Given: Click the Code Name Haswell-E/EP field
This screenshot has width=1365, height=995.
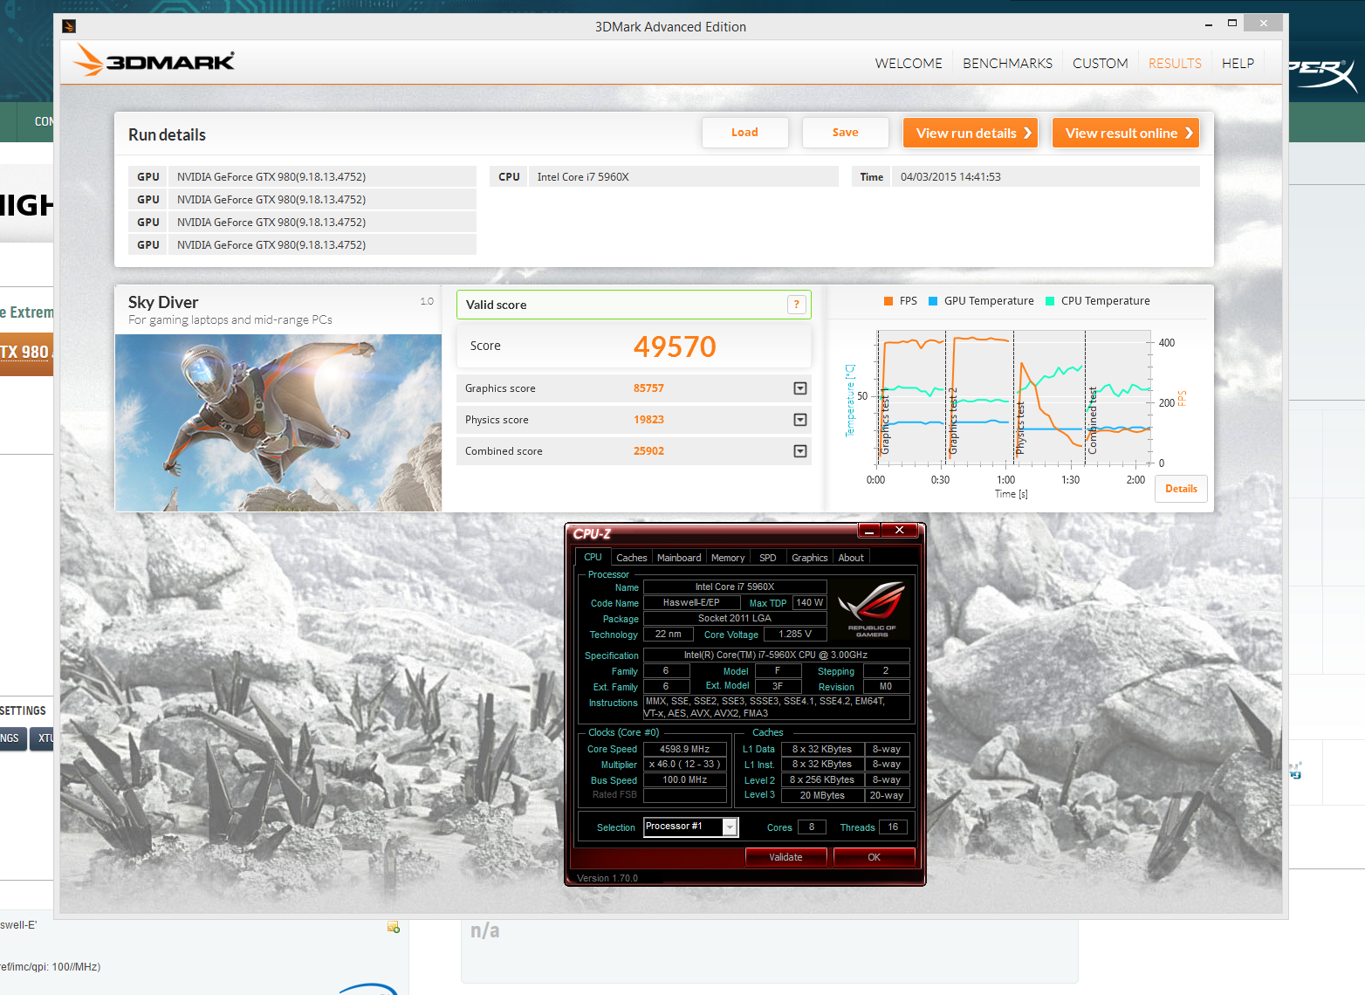Looking at the screenshot, I should click(x=691, y=602).
